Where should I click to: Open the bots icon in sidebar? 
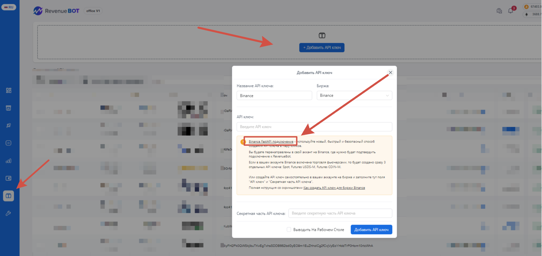(9, 143)
